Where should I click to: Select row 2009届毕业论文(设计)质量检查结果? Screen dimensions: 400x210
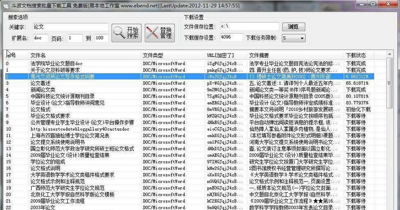(x=189, y=155)
